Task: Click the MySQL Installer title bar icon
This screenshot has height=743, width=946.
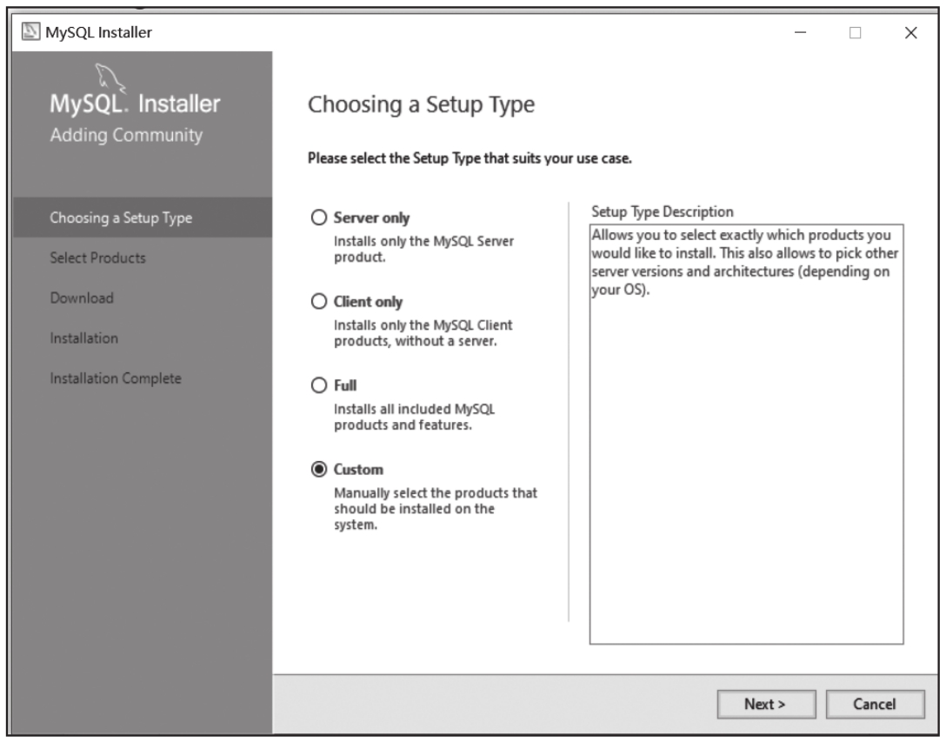Action: [30, 31]
